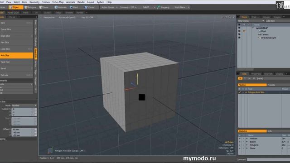Expand the Polygons statistics row
The image size is (290, 163).
point(247,145)
